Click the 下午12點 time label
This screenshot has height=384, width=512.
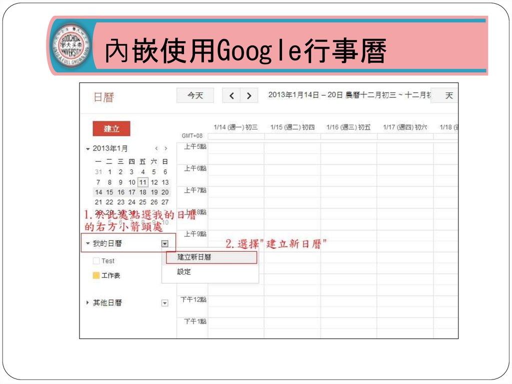pos(193,299)
